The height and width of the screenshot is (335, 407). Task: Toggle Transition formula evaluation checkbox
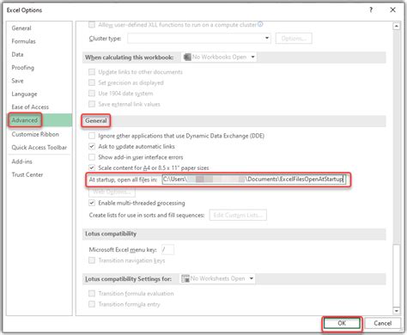pos(92,294)
